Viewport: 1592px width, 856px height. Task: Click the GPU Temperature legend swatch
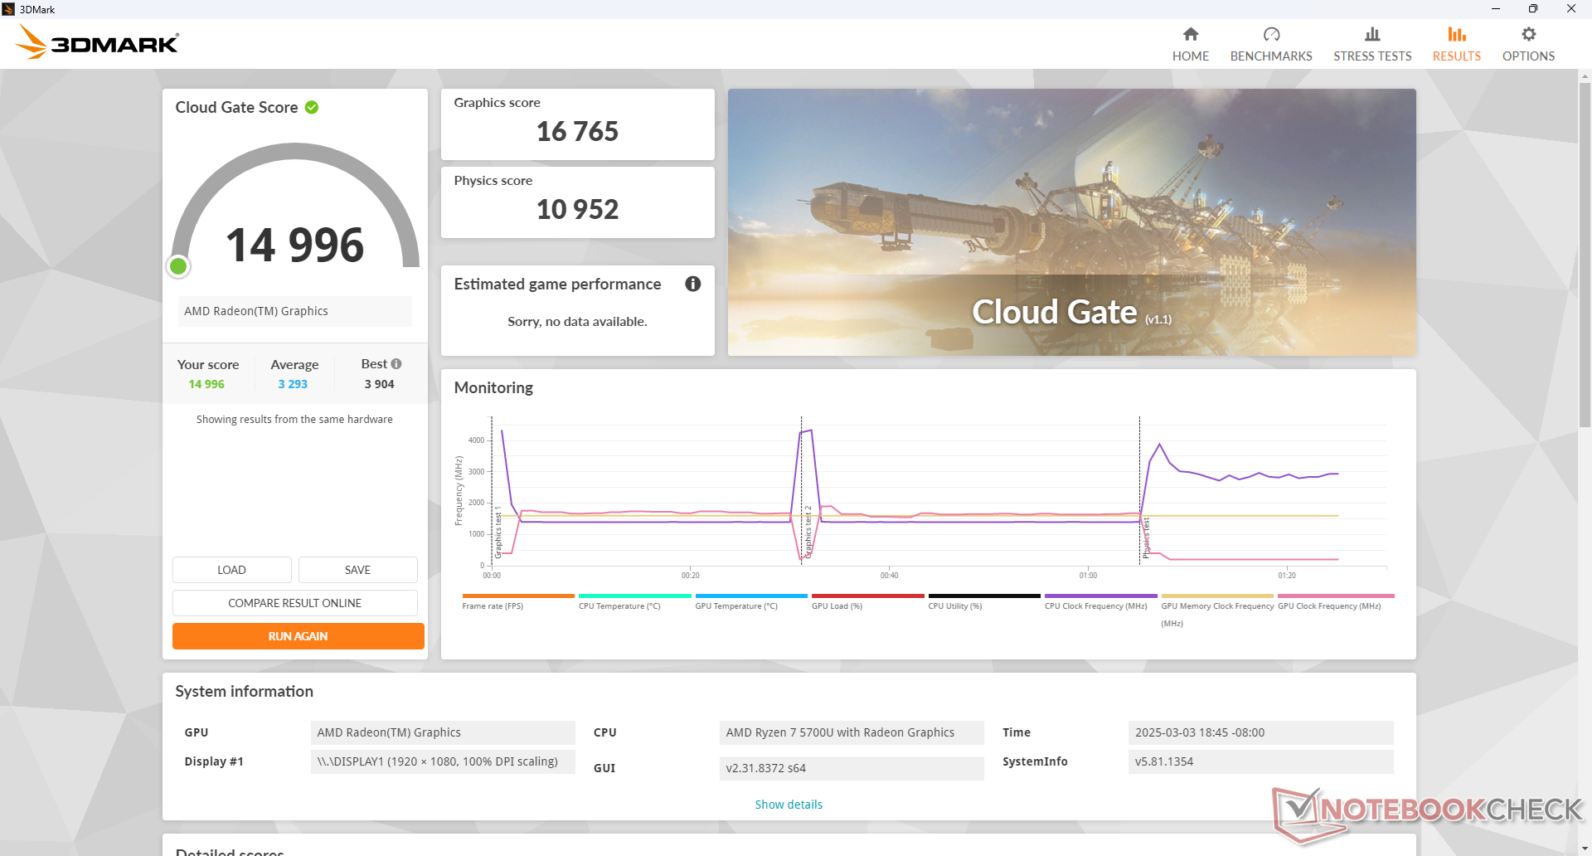tap(751, 596)
